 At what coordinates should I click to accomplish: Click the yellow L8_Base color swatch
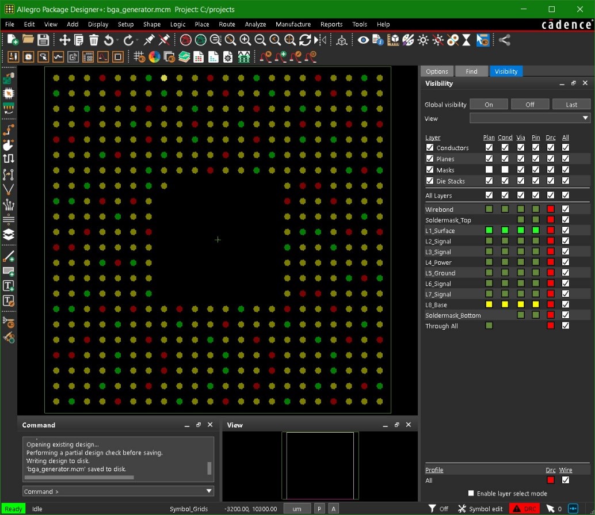tap(489, 304)
